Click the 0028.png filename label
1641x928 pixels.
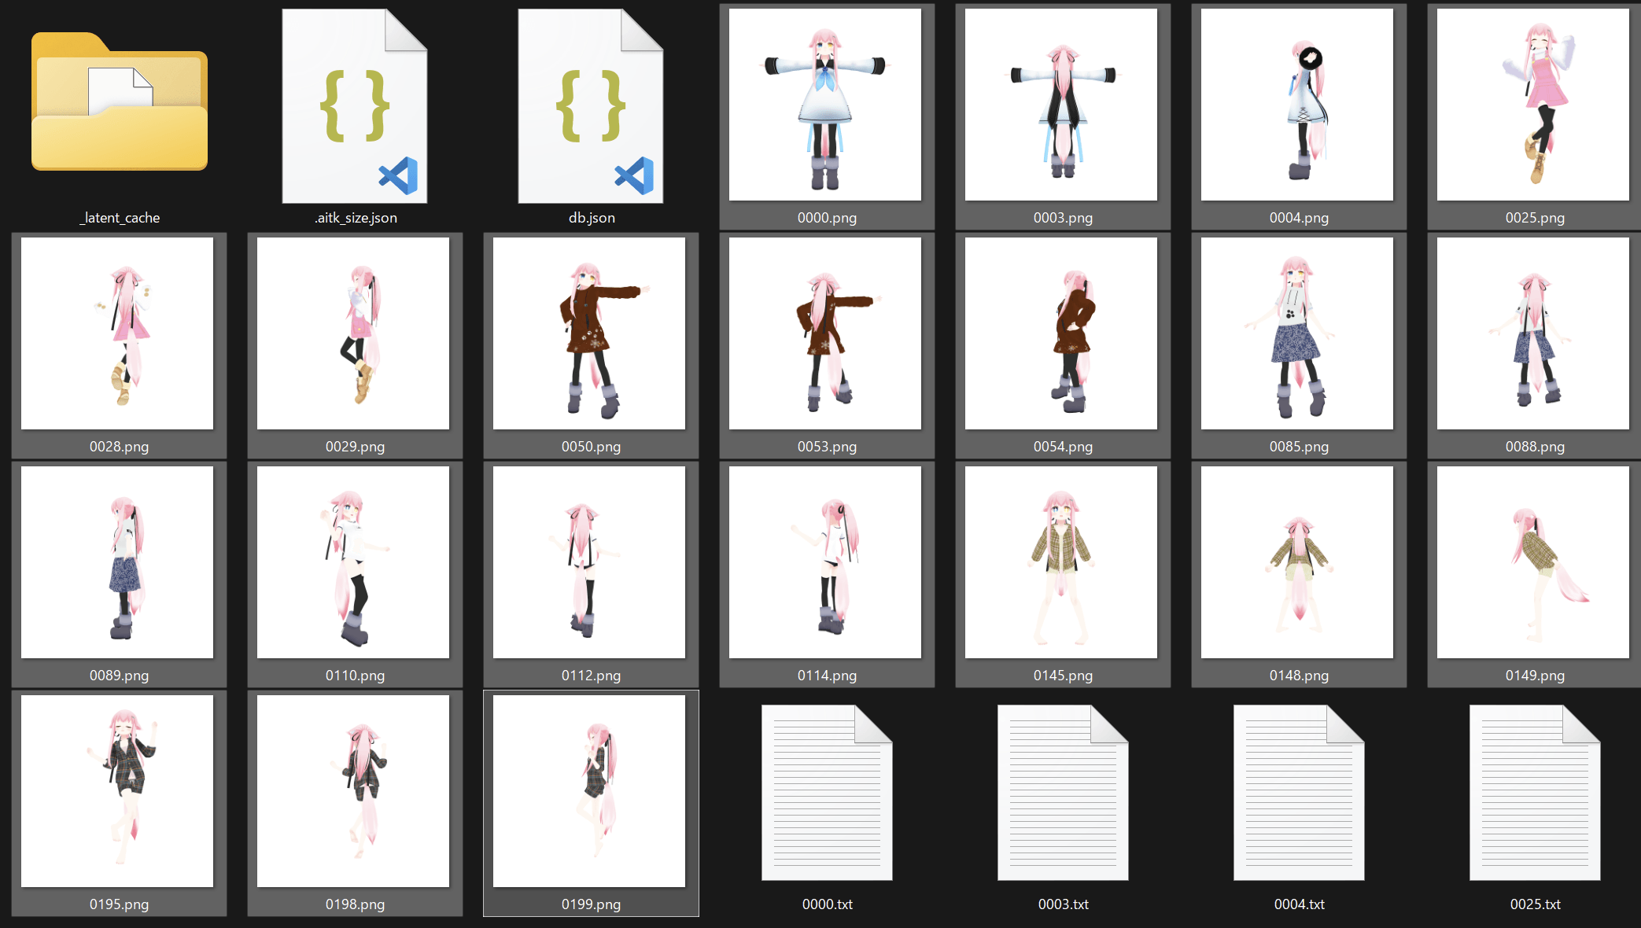tap(119, 447)
